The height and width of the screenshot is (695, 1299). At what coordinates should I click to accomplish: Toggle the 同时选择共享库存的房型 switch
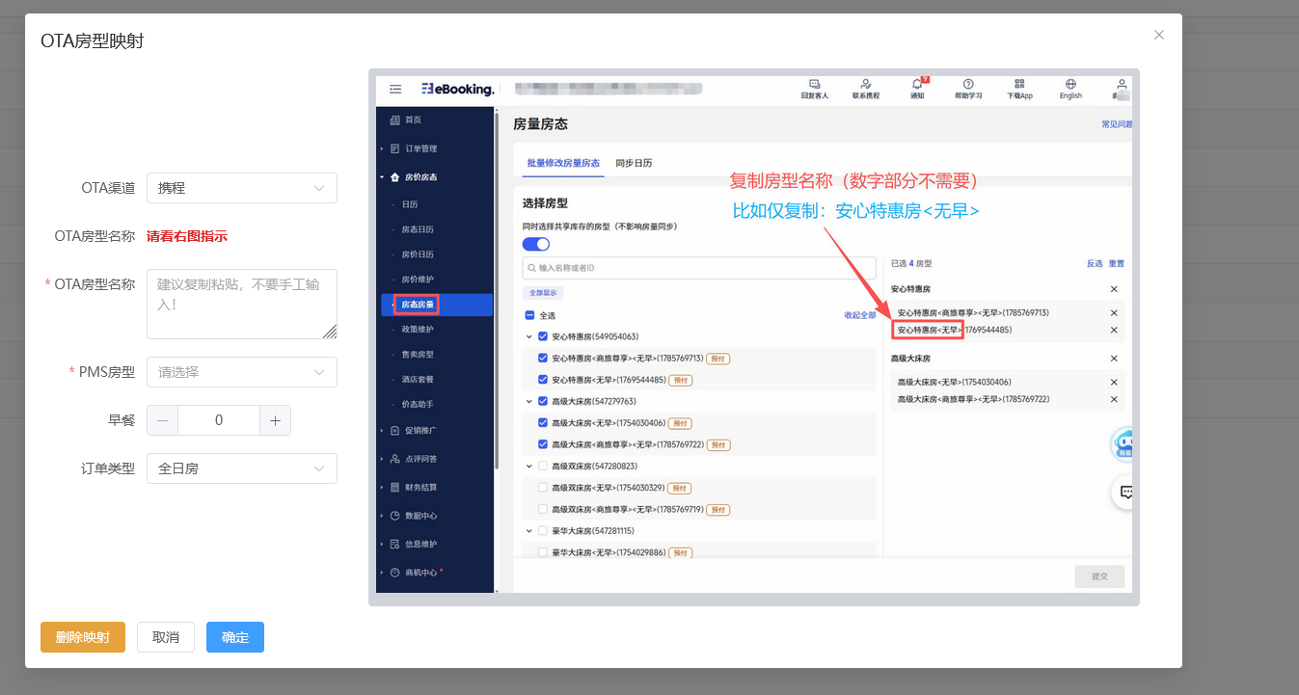coord(536,244)
